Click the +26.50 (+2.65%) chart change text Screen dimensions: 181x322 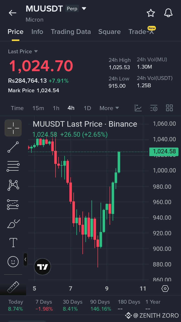click(84, 134)
